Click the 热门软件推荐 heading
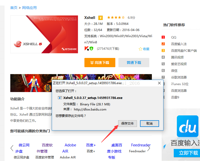The image size is (200, 161). 174,25
